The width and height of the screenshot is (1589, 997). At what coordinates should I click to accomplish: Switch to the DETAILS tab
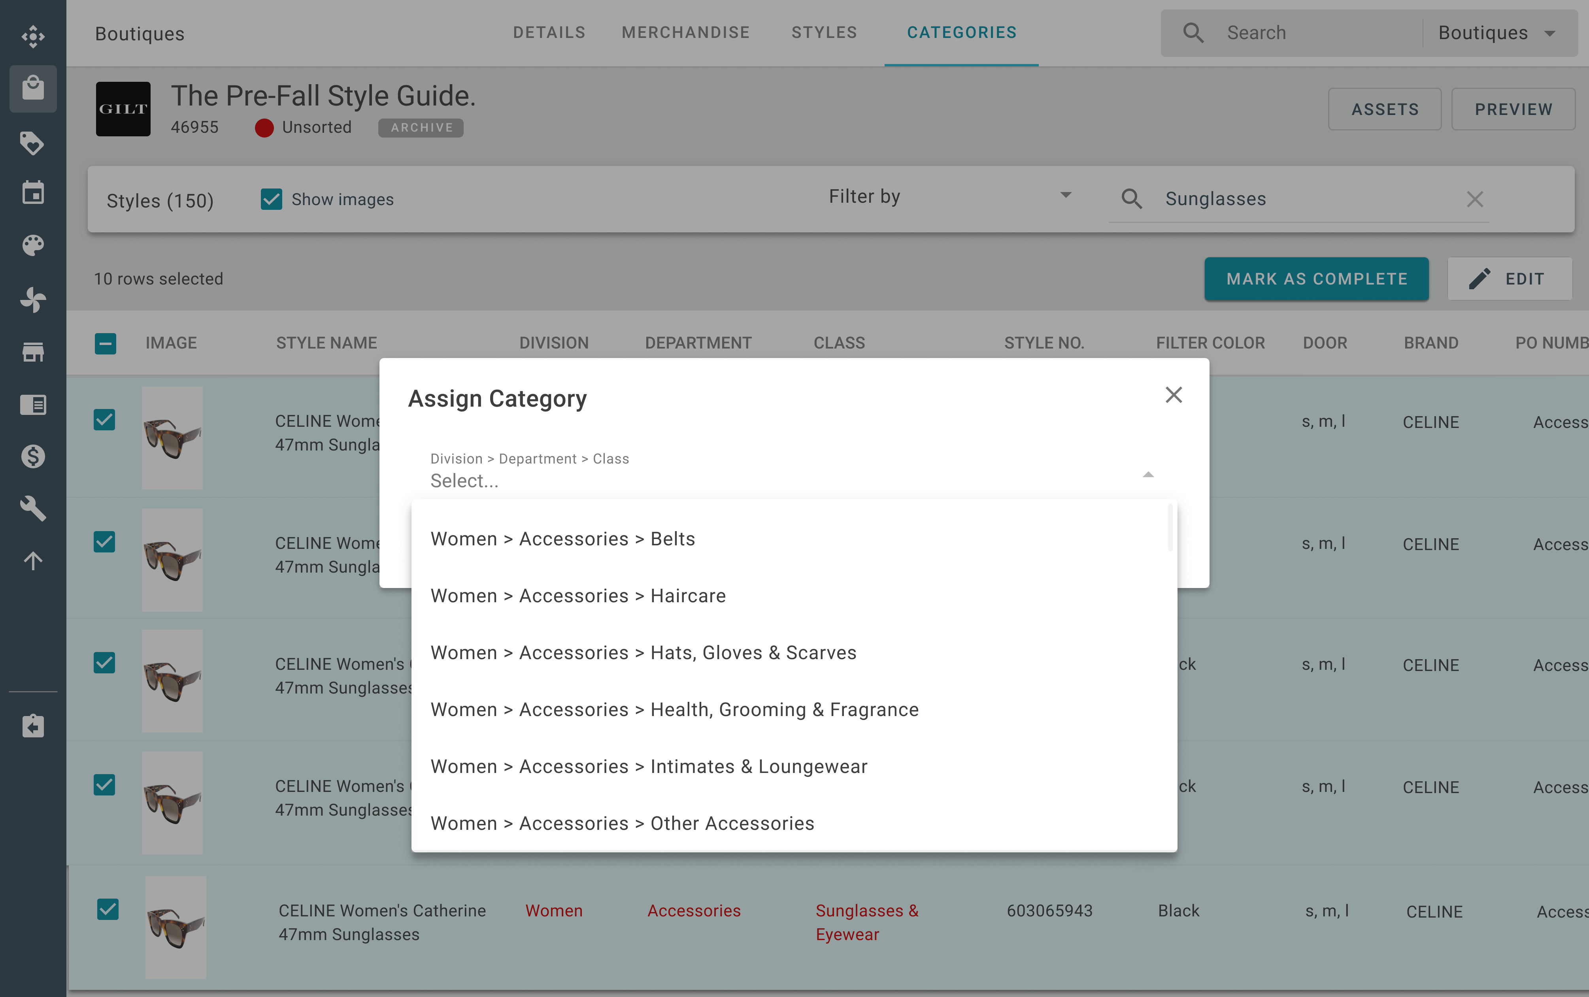[549, 32]
